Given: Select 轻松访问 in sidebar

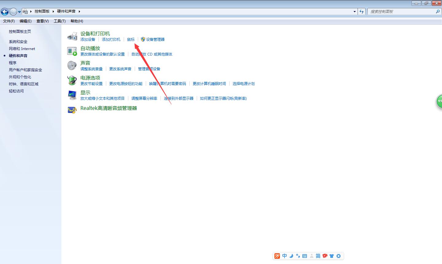Looking at the screenshot, I should [x=16, y=91].
